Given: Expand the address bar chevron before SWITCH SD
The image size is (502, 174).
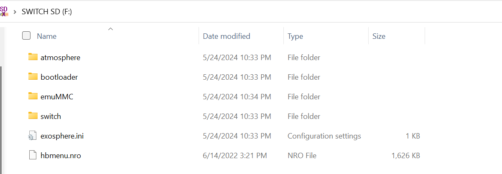Looking at the screenshot, I should tap(15, 12).
